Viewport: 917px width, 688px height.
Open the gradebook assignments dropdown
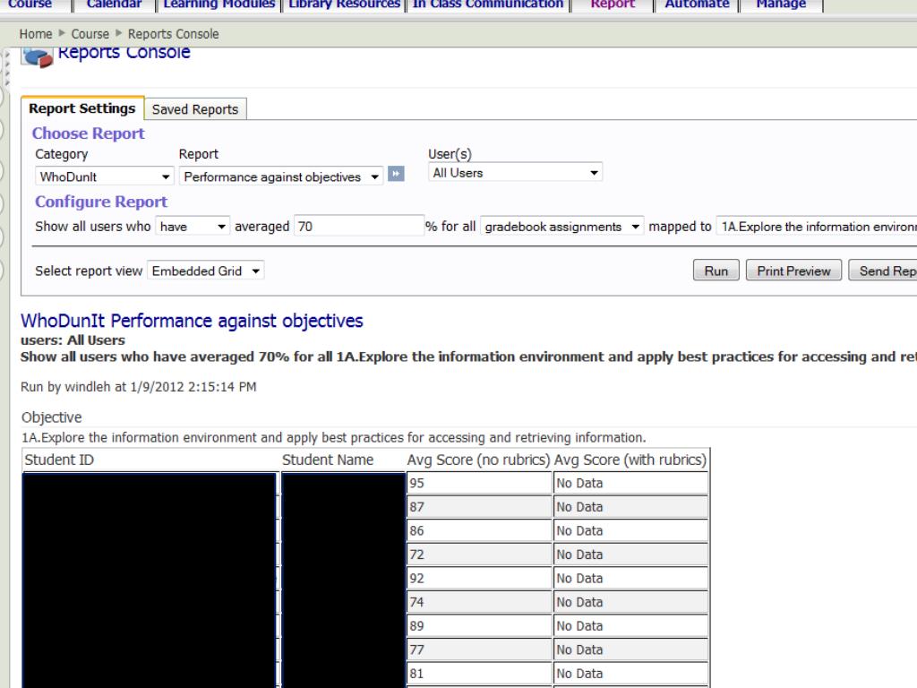(x=562, y=227)
